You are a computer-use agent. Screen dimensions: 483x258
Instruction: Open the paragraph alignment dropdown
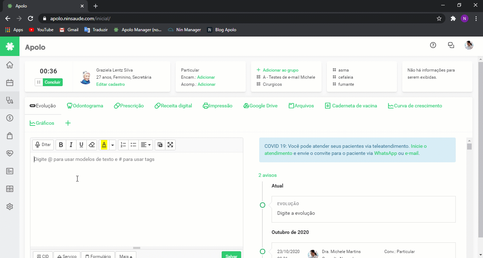146,145
